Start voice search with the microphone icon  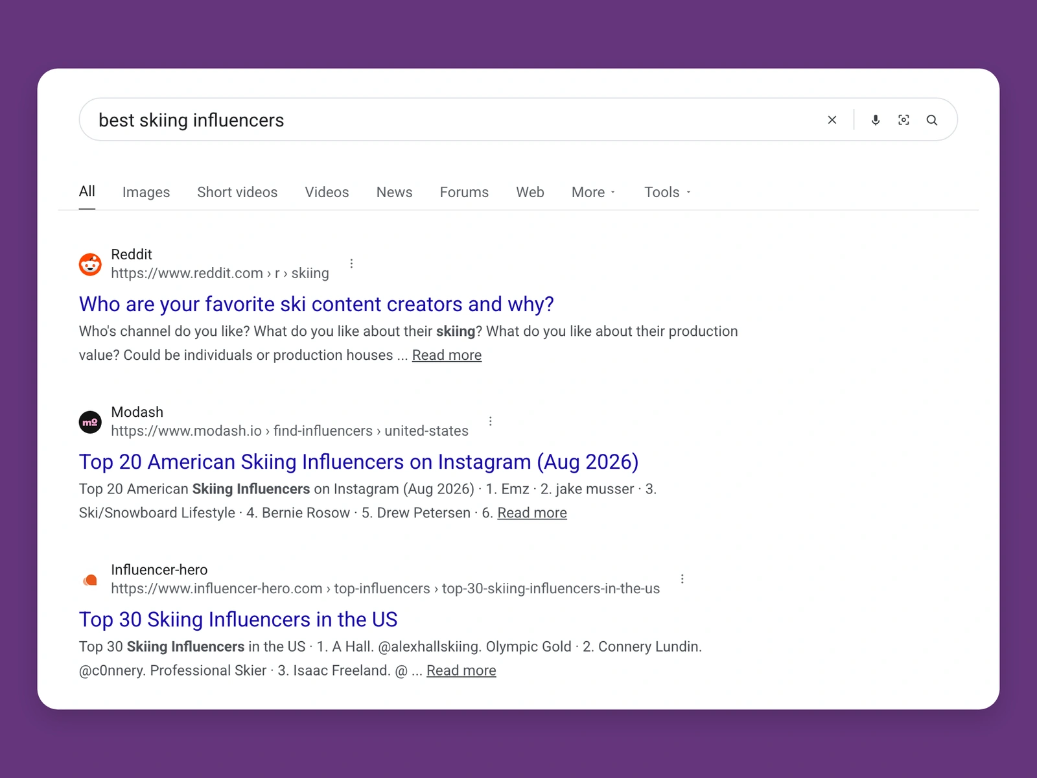(x=876, y=120)
